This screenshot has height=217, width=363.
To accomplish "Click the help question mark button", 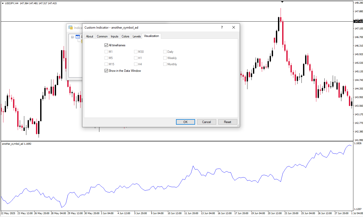I will click(x=222, y=27).
